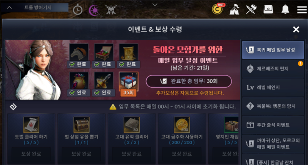Click 보상 완료 under 고대 금주화 사용하기
308x165 pixels.
pyautogui.click(x=182, y=154)
